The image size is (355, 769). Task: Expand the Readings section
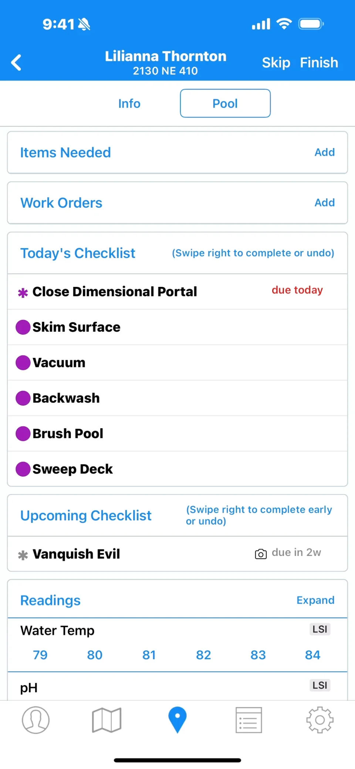(x=315, y=600)
